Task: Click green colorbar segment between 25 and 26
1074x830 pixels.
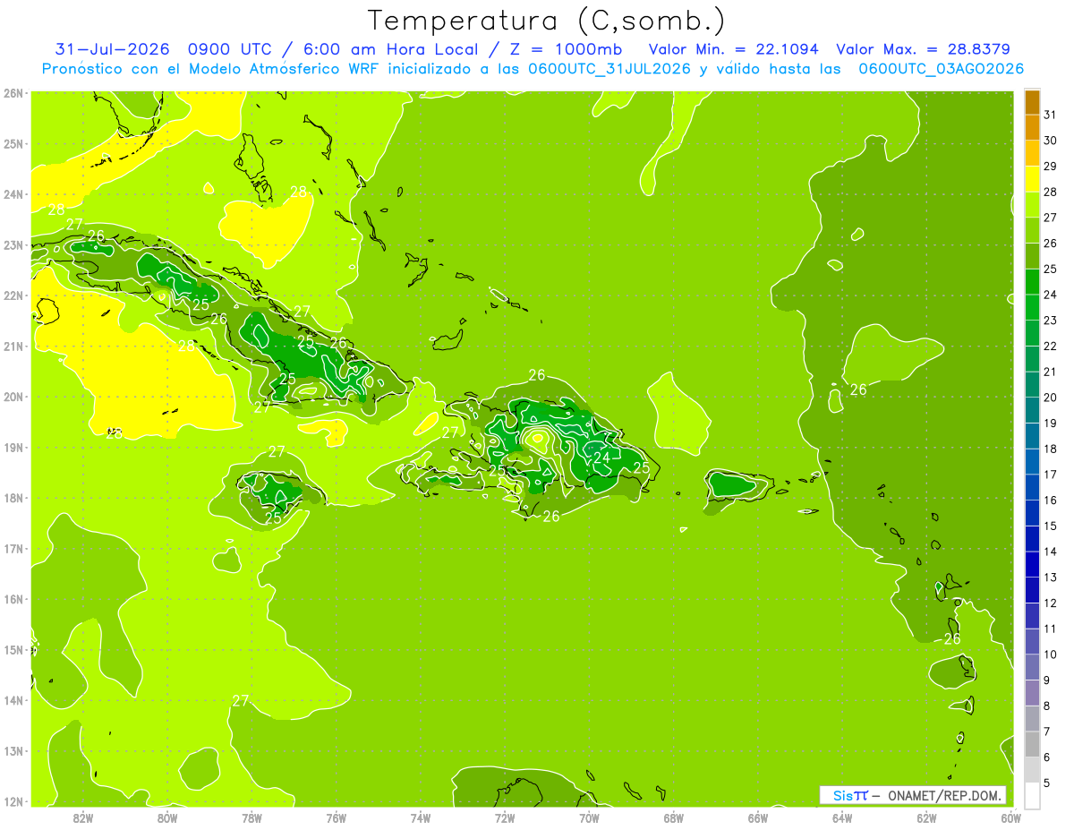Action: pyautogui.click(x=1032, y=256)
